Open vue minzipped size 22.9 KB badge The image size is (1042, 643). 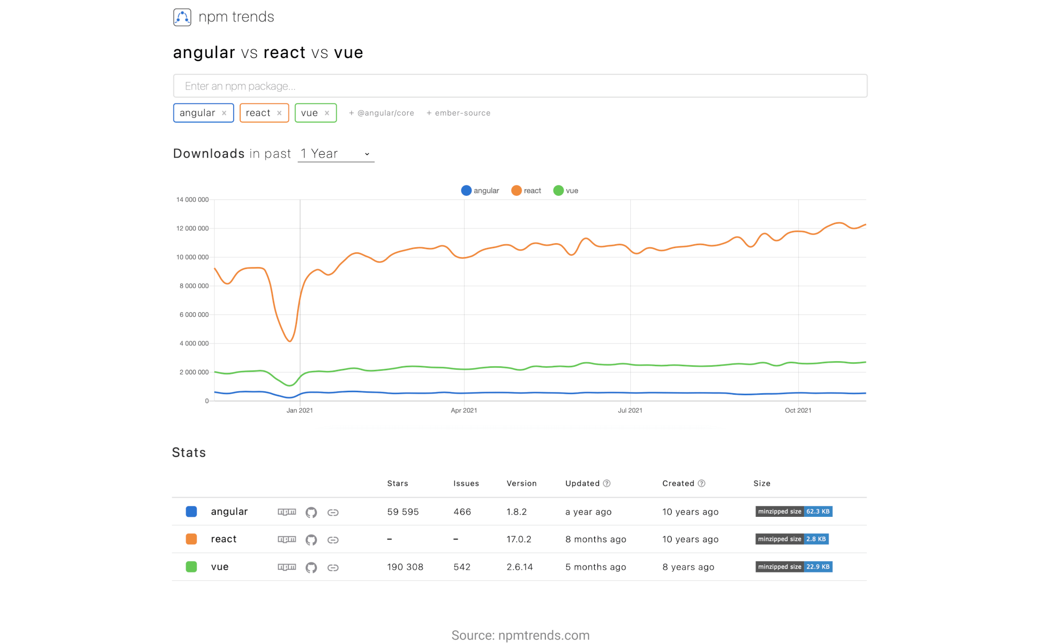pyautogui.click(x=794, y=566)
